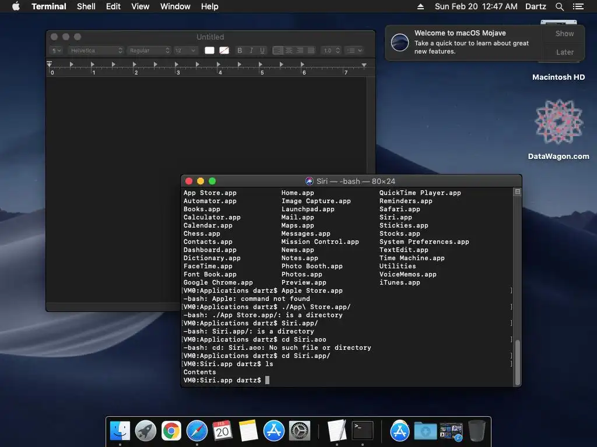The width and height of the screenshot is (597, 447).
Task: Switch to TextEdit via Dock icon
Action: (337, 431)
